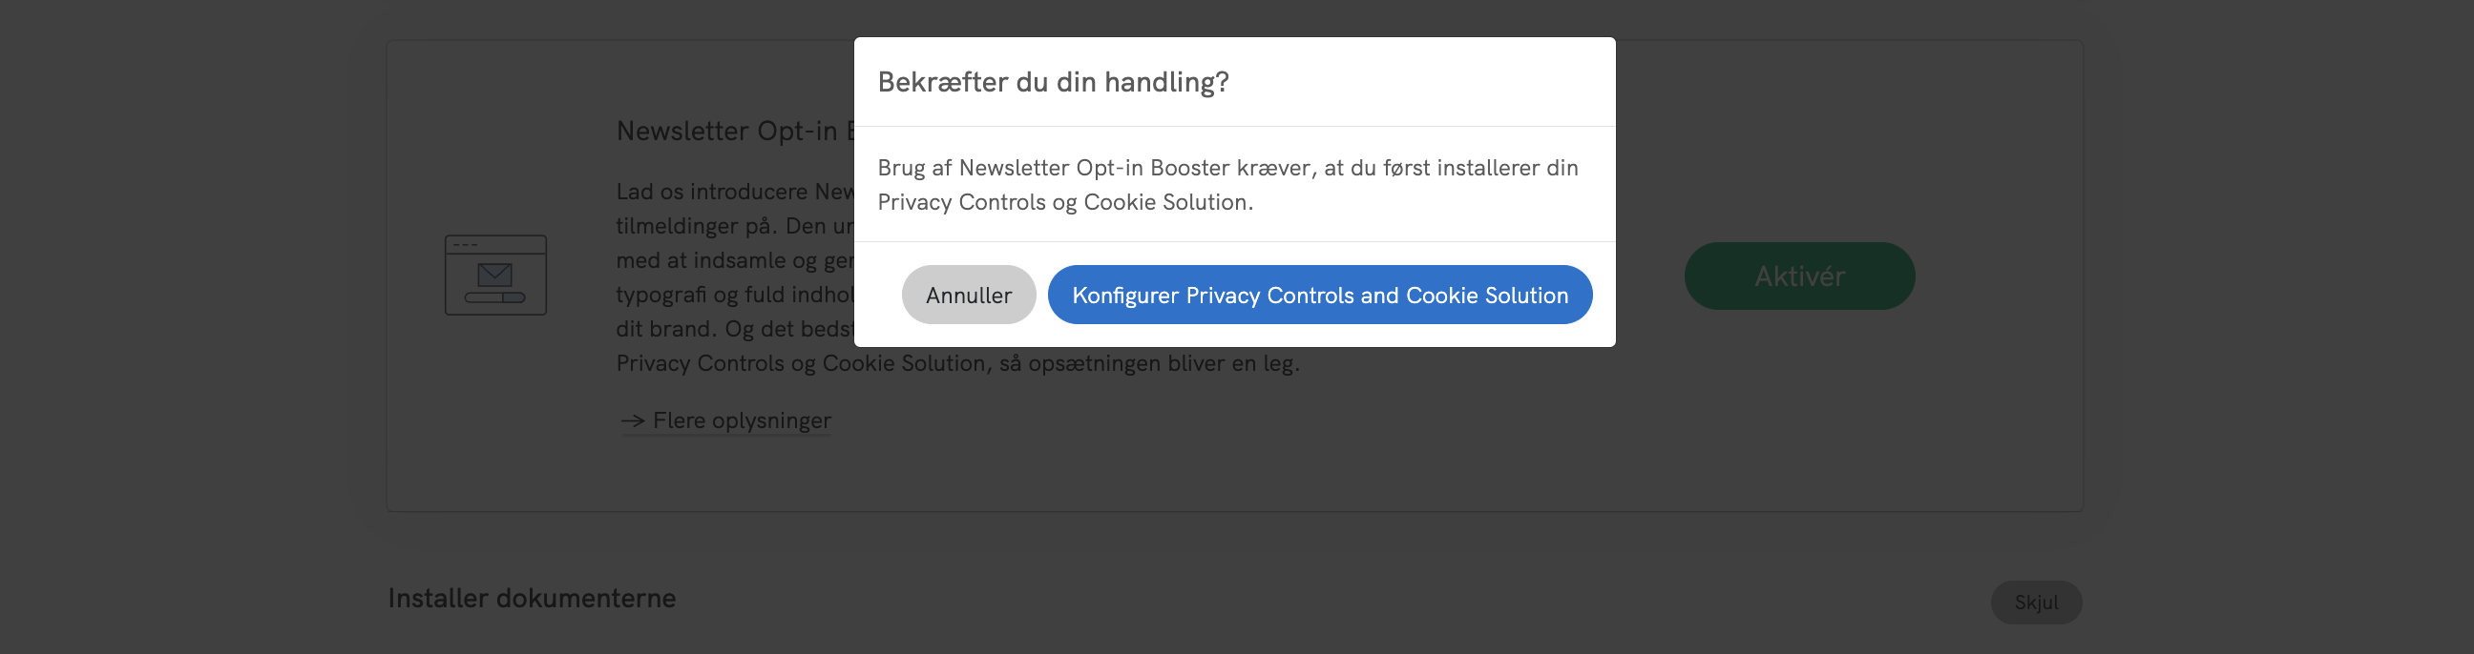Click the dimmed backdrop left of the card

coord(192,288)
